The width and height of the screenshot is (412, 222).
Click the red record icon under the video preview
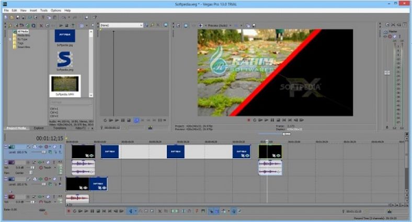249,120
